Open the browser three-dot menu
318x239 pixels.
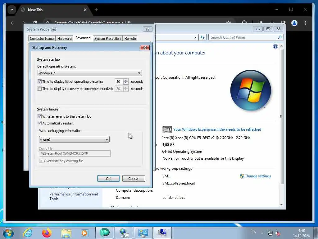[306, 23]
